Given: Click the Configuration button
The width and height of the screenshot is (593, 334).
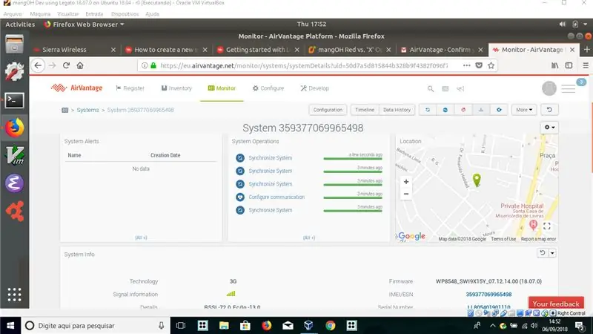Looking at the screenshot, I should [328, 110].
